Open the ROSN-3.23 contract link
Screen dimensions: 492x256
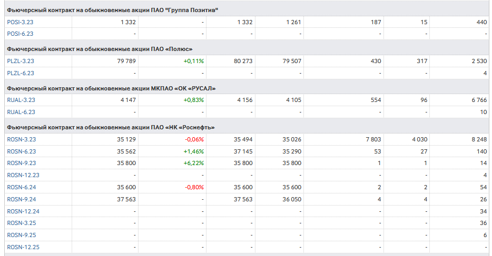pos(22,139)
